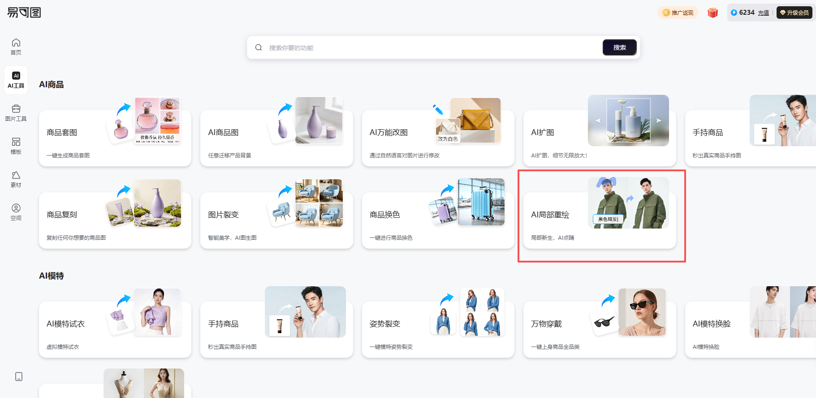Click the 一键模特姿势裂变 description text
Image resolution: width=816 pixels, height=398 pixels.
[391, 347]
